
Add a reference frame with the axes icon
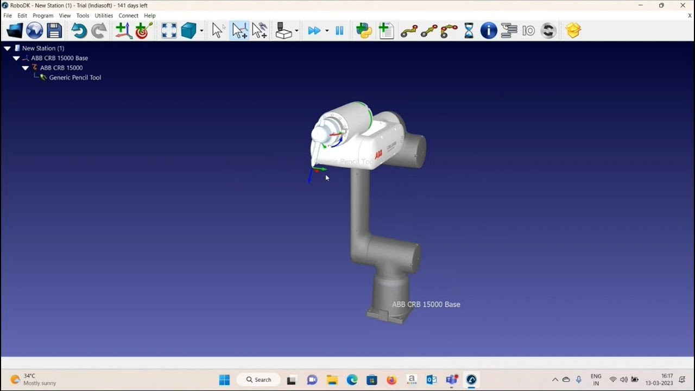[x=123, y=30]
